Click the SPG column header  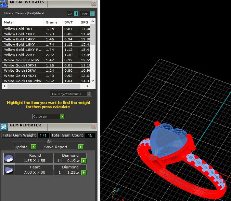[x=84, y=22]
